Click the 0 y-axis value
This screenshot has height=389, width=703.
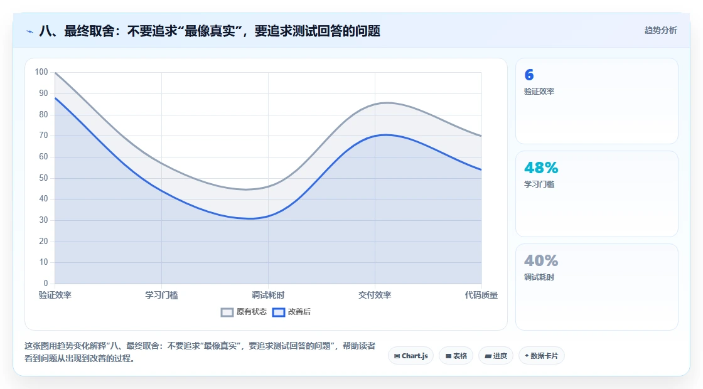[46, 283]
